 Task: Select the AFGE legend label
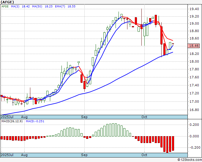[5, 7]
